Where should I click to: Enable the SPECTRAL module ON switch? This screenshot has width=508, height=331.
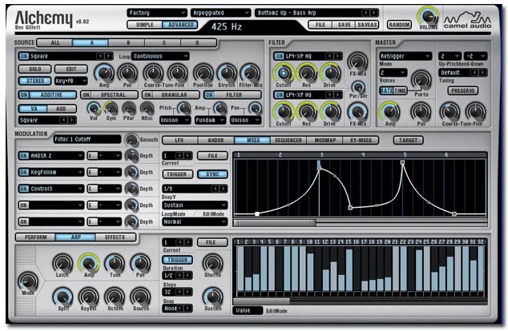(x=86, y=95)
